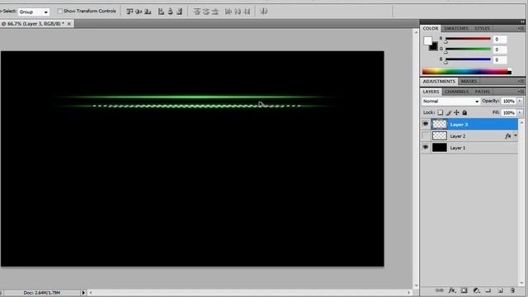This screenshot has width=528, height=297.
Task: Click the Align Bottom Edges icon
Action: point(148,12)
